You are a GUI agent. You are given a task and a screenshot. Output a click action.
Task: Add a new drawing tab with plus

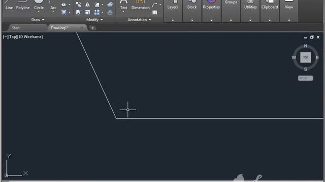[92, 28]
